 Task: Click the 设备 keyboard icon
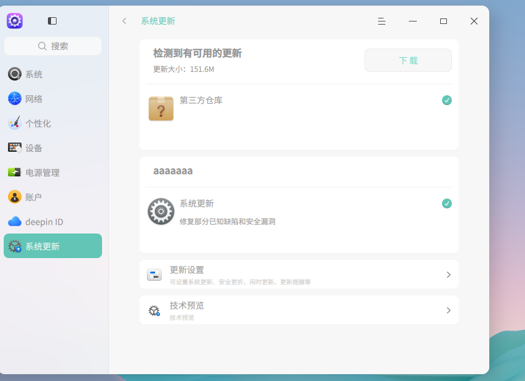pos(15,147)
